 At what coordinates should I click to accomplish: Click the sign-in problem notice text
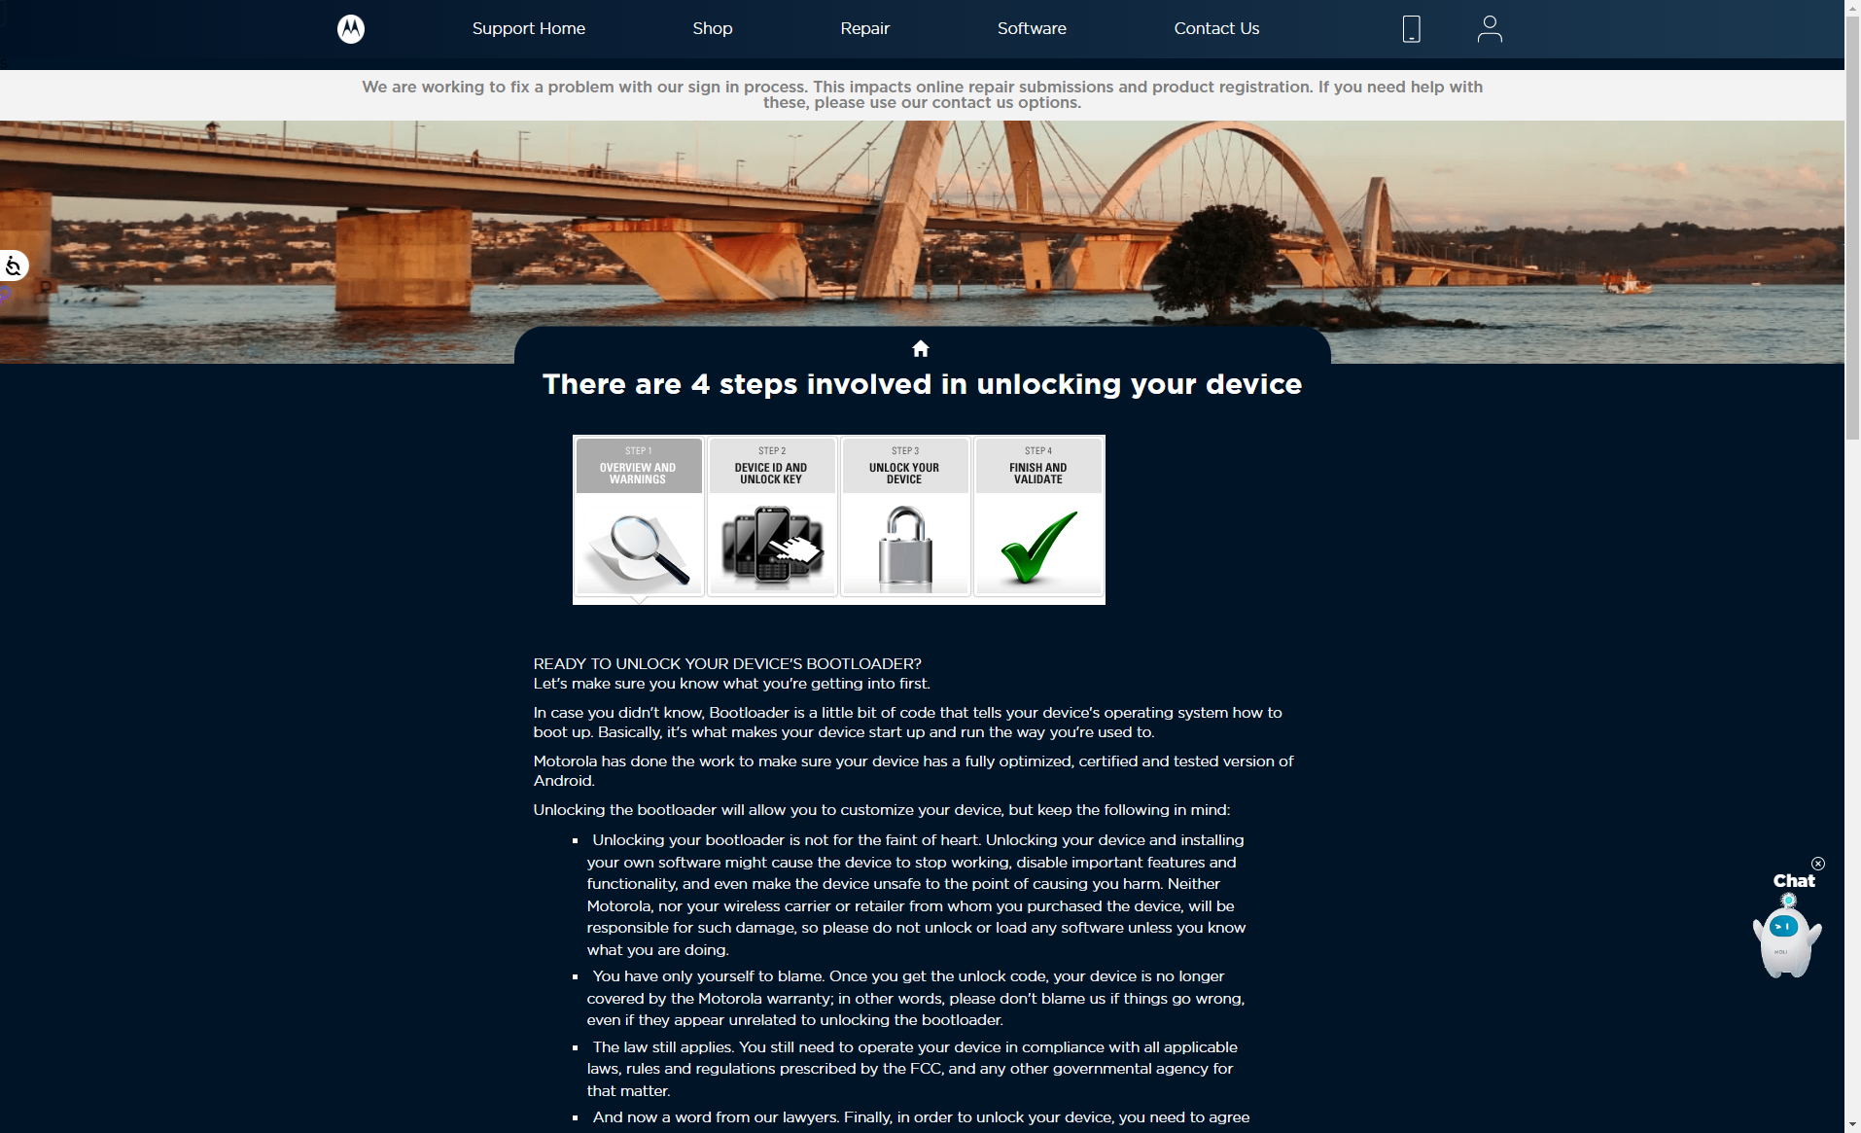[x=922, y=94]
